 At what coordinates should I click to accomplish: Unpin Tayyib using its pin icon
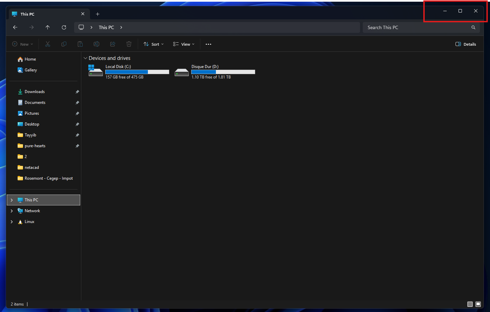point(77,135)
